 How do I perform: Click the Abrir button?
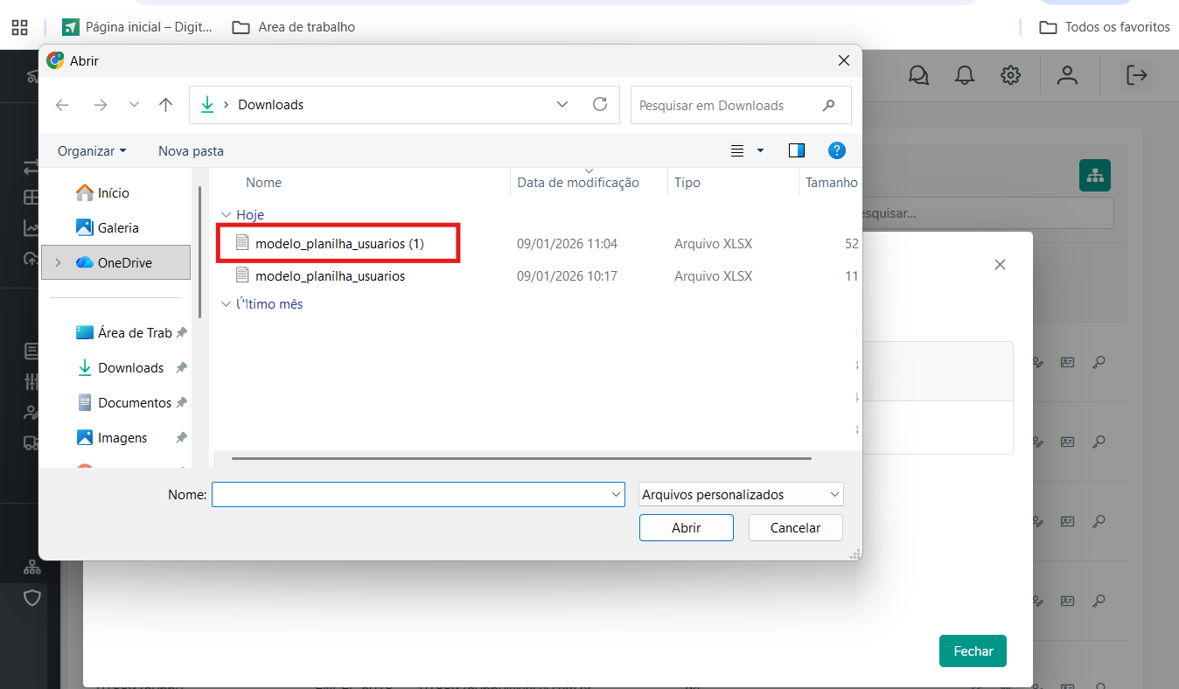coord(686,528)
